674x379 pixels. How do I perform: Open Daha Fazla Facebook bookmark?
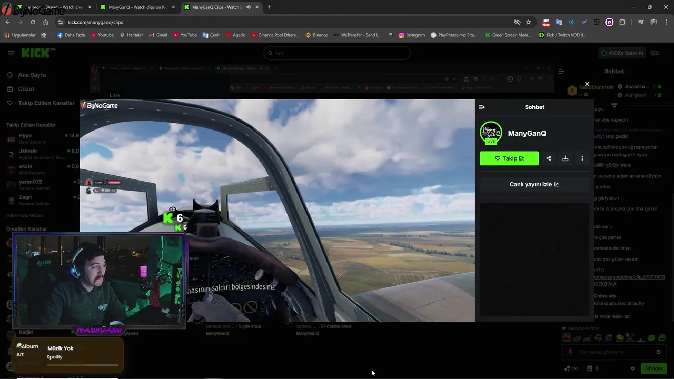click(71, 35)
